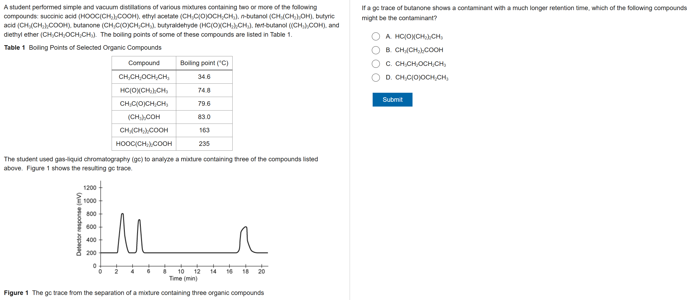This screenshot has height=300, width=690.
Task: Click the bold Figure 1 caption label
Action: tap(16, 293)
